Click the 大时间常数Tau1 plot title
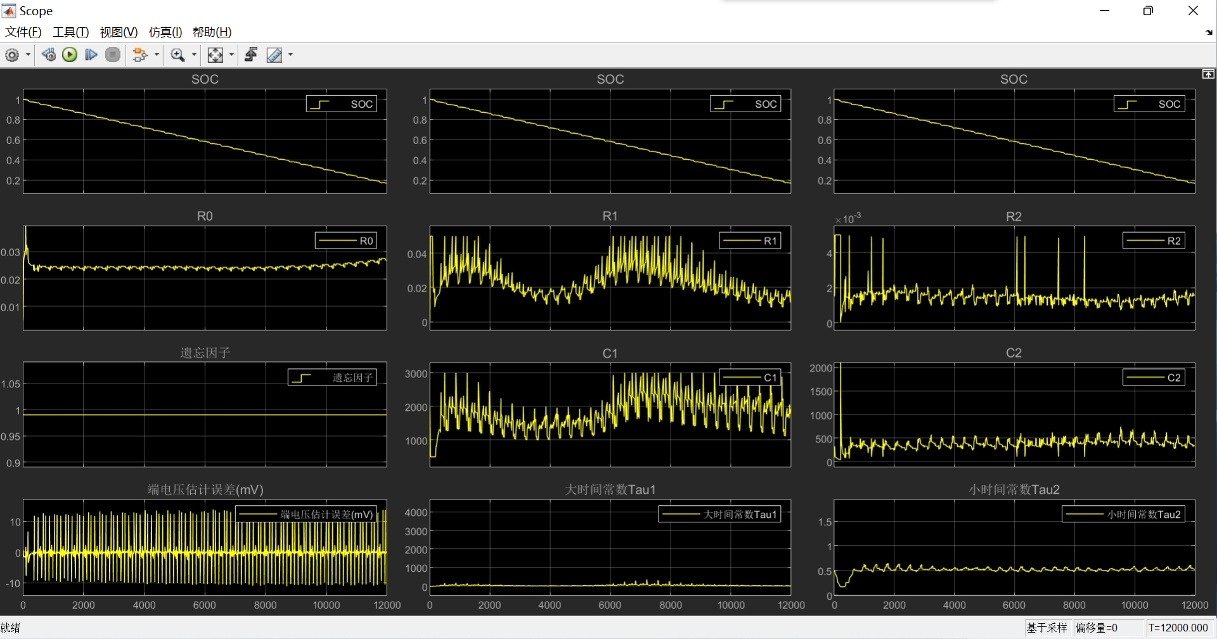 tap(610, 489)
